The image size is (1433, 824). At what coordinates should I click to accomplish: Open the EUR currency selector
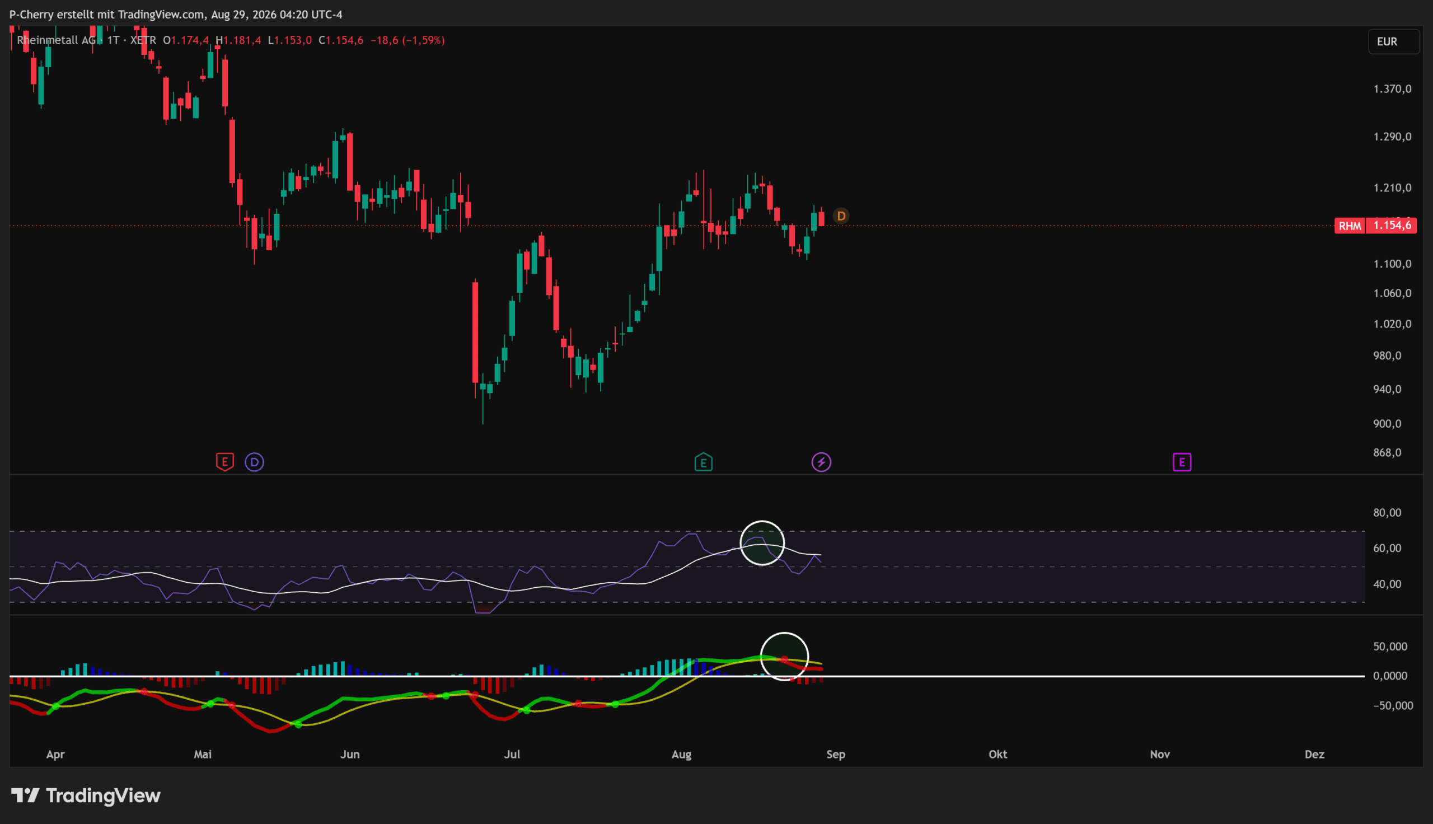coord(1393,42)
